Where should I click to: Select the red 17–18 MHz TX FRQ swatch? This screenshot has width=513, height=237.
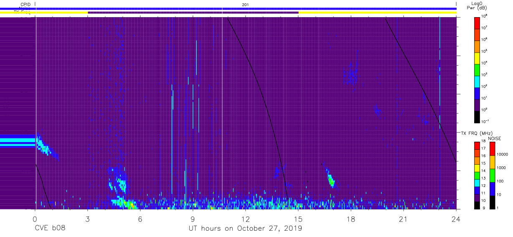point(477,146)
